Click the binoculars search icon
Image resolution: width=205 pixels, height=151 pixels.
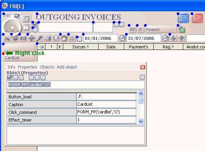[23, 38]
